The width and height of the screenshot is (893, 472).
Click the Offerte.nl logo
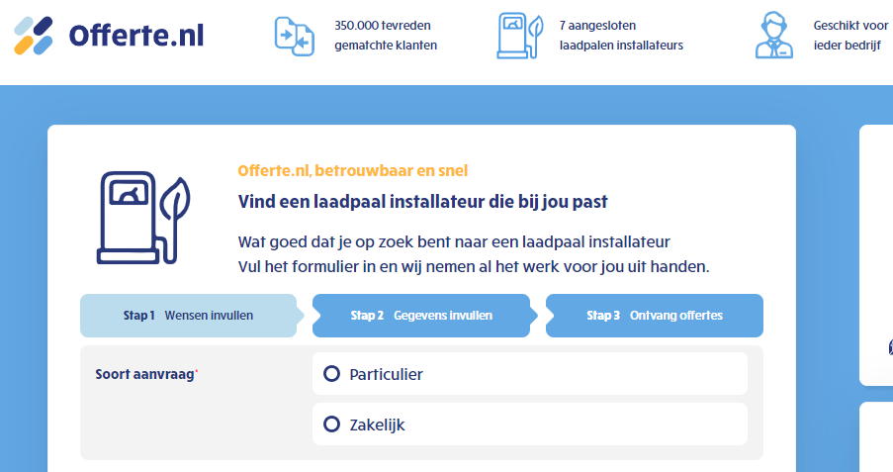point(109,36)
